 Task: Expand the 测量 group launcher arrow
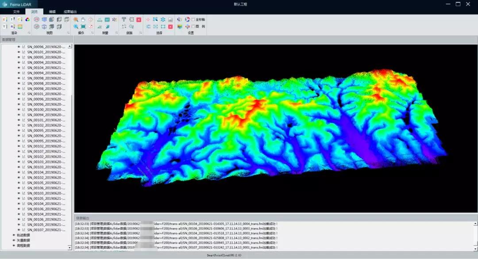(116, 33)
